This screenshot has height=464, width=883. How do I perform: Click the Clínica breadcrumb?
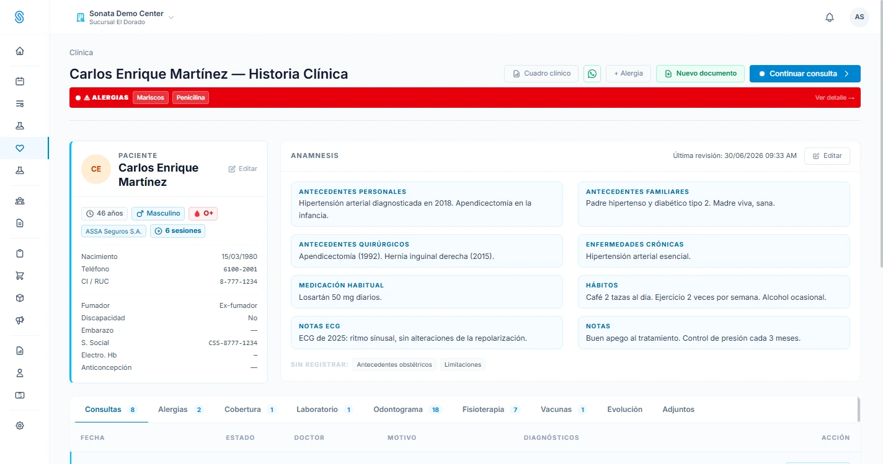81,53
